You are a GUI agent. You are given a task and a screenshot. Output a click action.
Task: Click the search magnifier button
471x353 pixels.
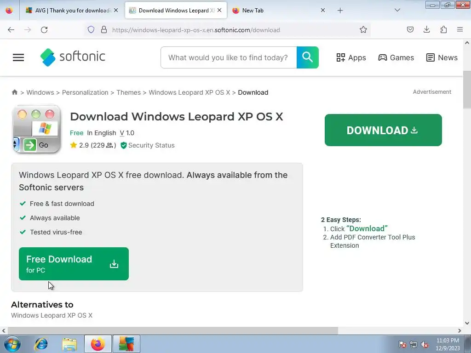point(307,57)
